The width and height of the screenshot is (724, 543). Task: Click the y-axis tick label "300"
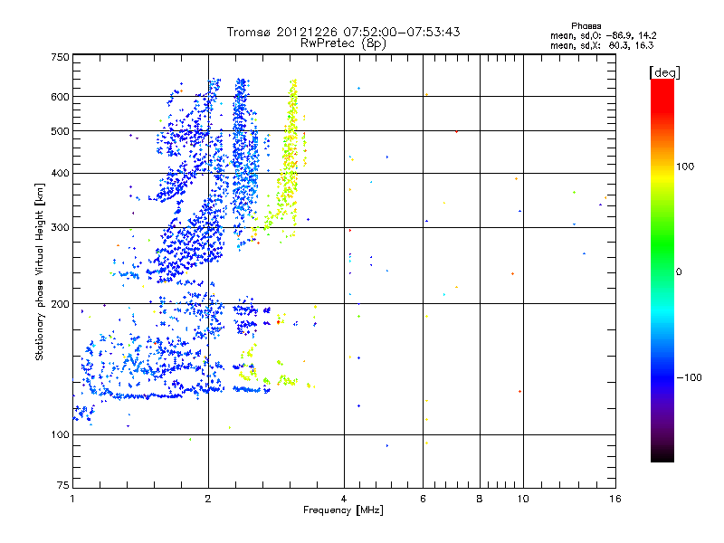pyautogui.click(x=60, y=228)
